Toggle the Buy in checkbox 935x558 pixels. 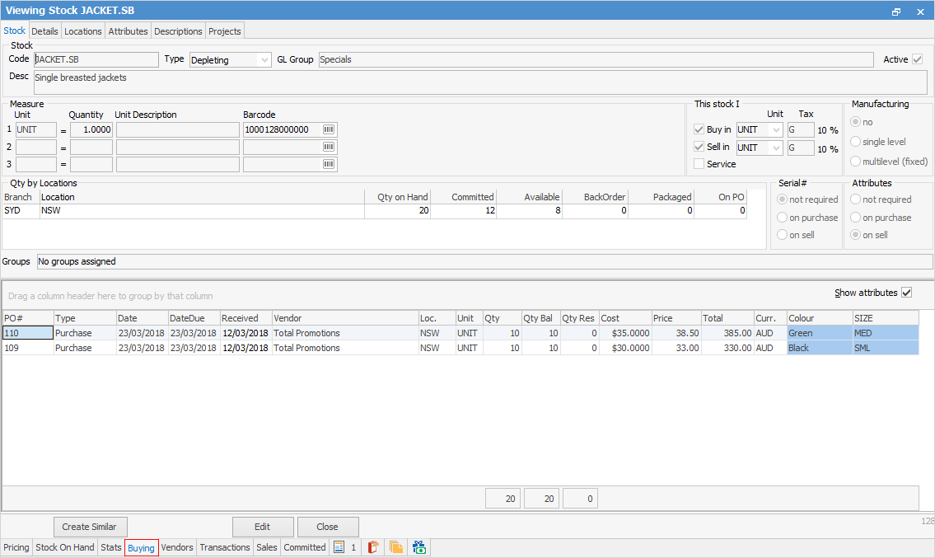pyautogui.click(x=699, y=129)
